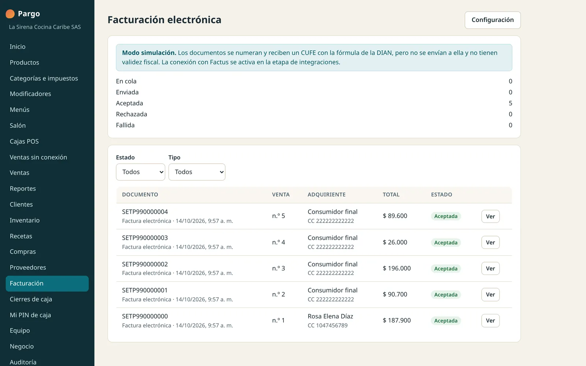Click sale number n.º 4
Image resolution: width=586 pixels, height=366 pixels.
pos(278,242)
